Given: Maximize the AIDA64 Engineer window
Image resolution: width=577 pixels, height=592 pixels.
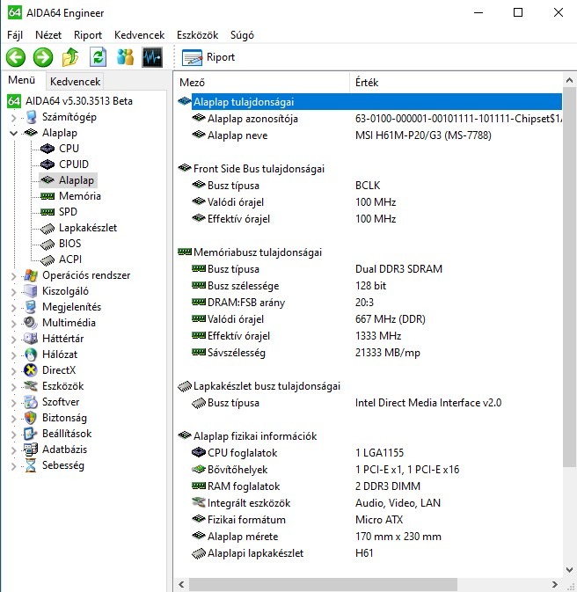Looking at the screenshot, I should click(518, 12).
